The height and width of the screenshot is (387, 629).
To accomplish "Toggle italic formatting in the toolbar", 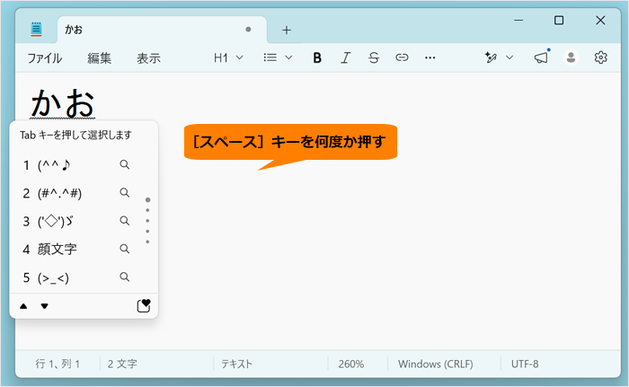I will (x=345, y=58).
